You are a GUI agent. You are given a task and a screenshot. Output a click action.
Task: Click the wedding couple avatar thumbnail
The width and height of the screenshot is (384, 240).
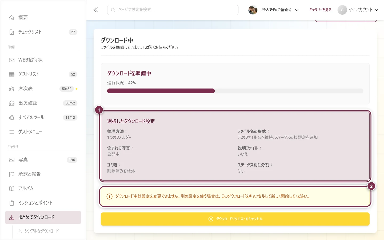[253, 10]
